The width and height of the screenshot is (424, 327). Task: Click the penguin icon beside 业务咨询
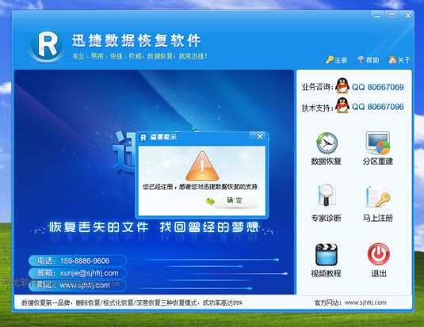(342, 86)
